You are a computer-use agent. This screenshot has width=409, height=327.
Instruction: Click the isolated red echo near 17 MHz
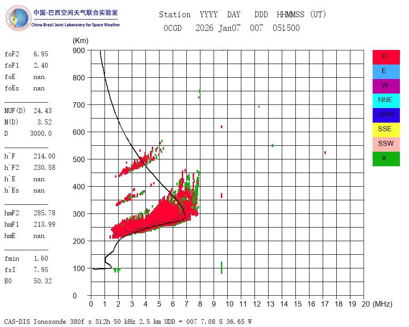(325, 153)
